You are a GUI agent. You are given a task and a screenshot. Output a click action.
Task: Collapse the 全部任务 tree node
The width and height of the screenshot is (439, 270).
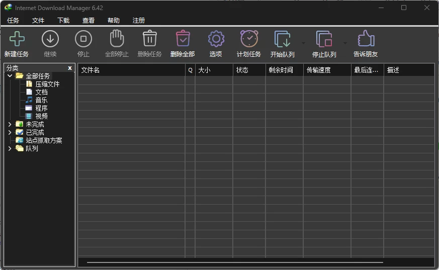[10, 76]
